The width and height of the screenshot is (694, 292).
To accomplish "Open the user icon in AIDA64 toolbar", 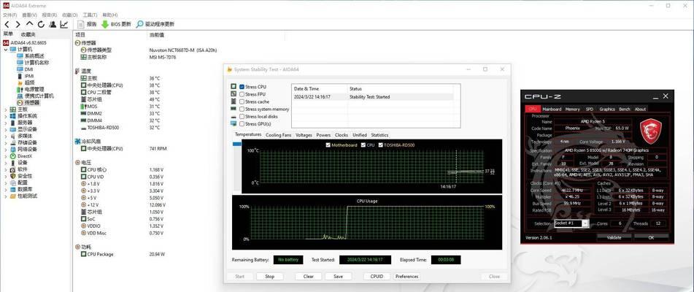I will tap(53, 24).
